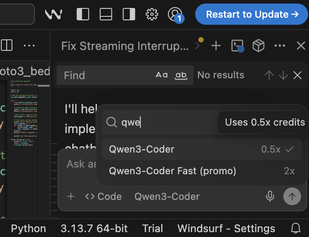The height and width of the screenshot is (237, 309).
Task: Open the Qwen3-Coder model selector
Action: click(x=167, y=196)
